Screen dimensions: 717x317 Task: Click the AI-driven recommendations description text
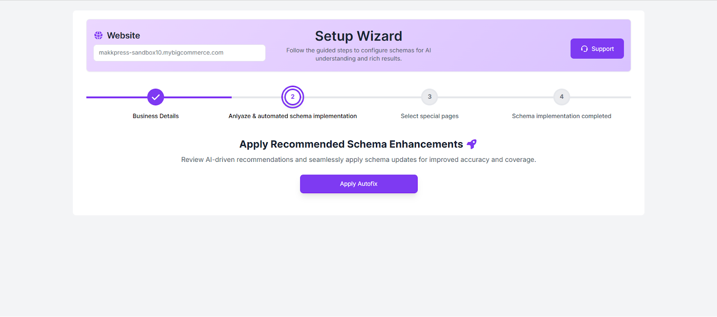pos(358,160)
